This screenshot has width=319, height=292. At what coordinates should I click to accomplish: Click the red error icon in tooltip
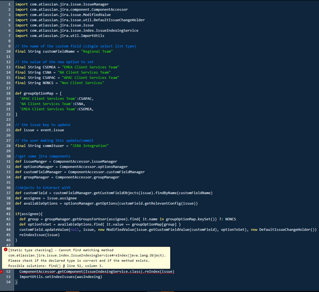(6, 250)
